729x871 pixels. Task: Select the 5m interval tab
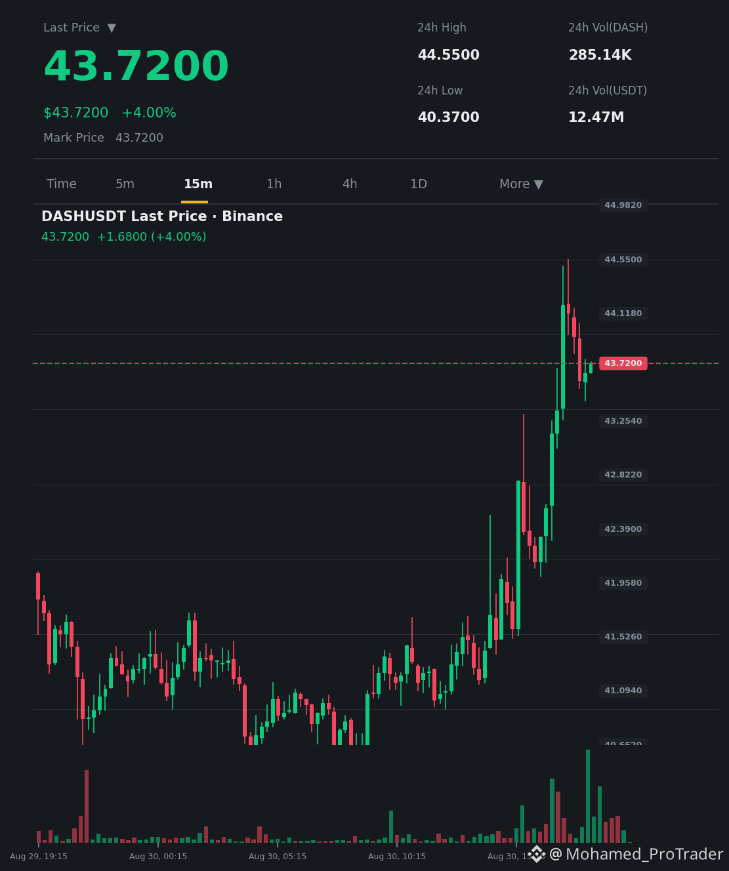125,184
